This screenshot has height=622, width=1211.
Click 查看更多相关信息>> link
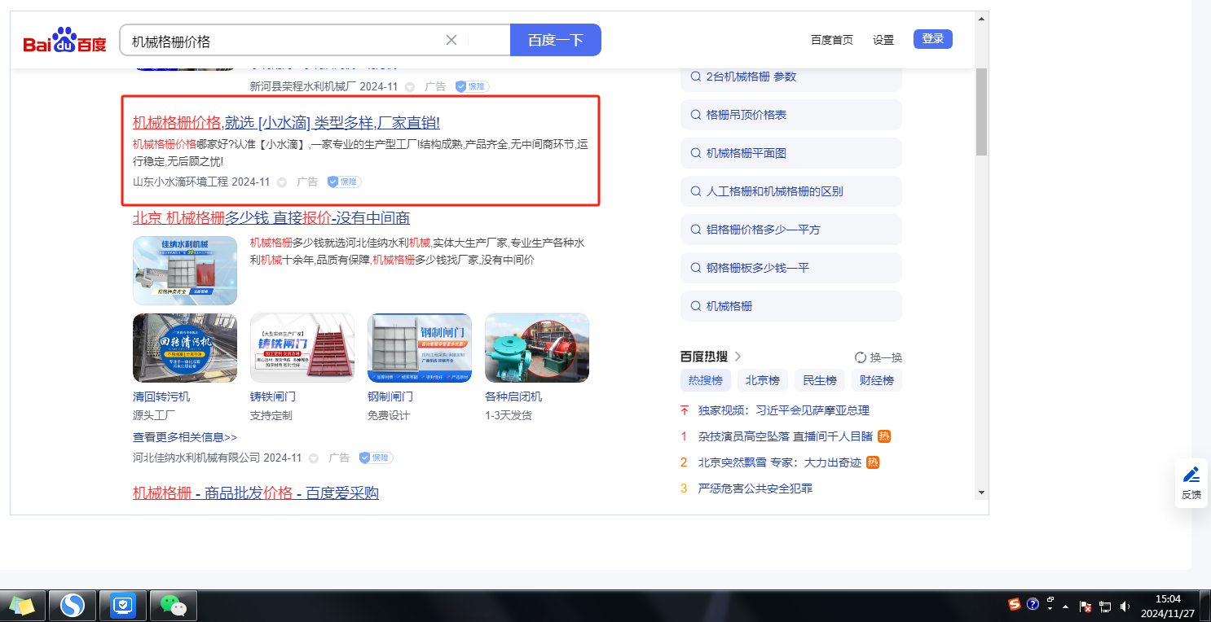click(185, 437)
